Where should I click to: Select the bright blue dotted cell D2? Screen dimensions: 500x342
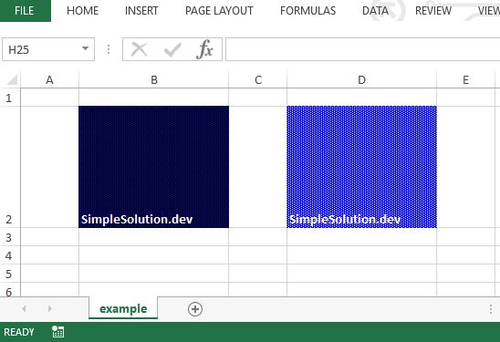pos(361,167)
